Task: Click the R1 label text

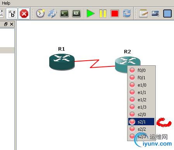Action: (x=62, y=49)
